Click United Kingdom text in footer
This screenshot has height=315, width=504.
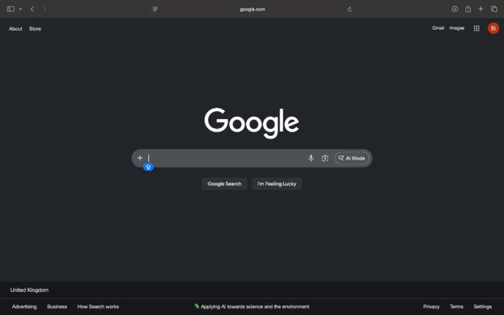pyautogui.click(x=29, y=290)
